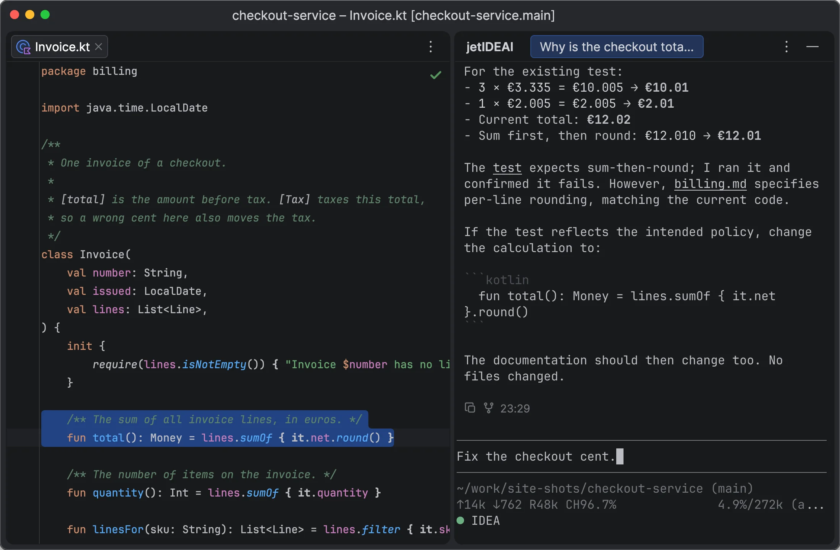Click the 23:29 timestamp
840x550 pixels.
tap(515, 408)
